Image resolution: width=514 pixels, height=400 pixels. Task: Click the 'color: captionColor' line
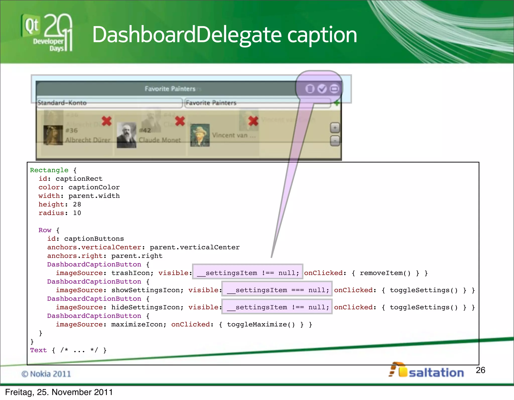(x=79, y=187)
